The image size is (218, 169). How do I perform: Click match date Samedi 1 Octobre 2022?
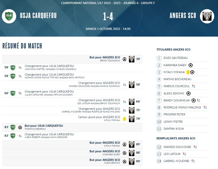tap(108, 29)
